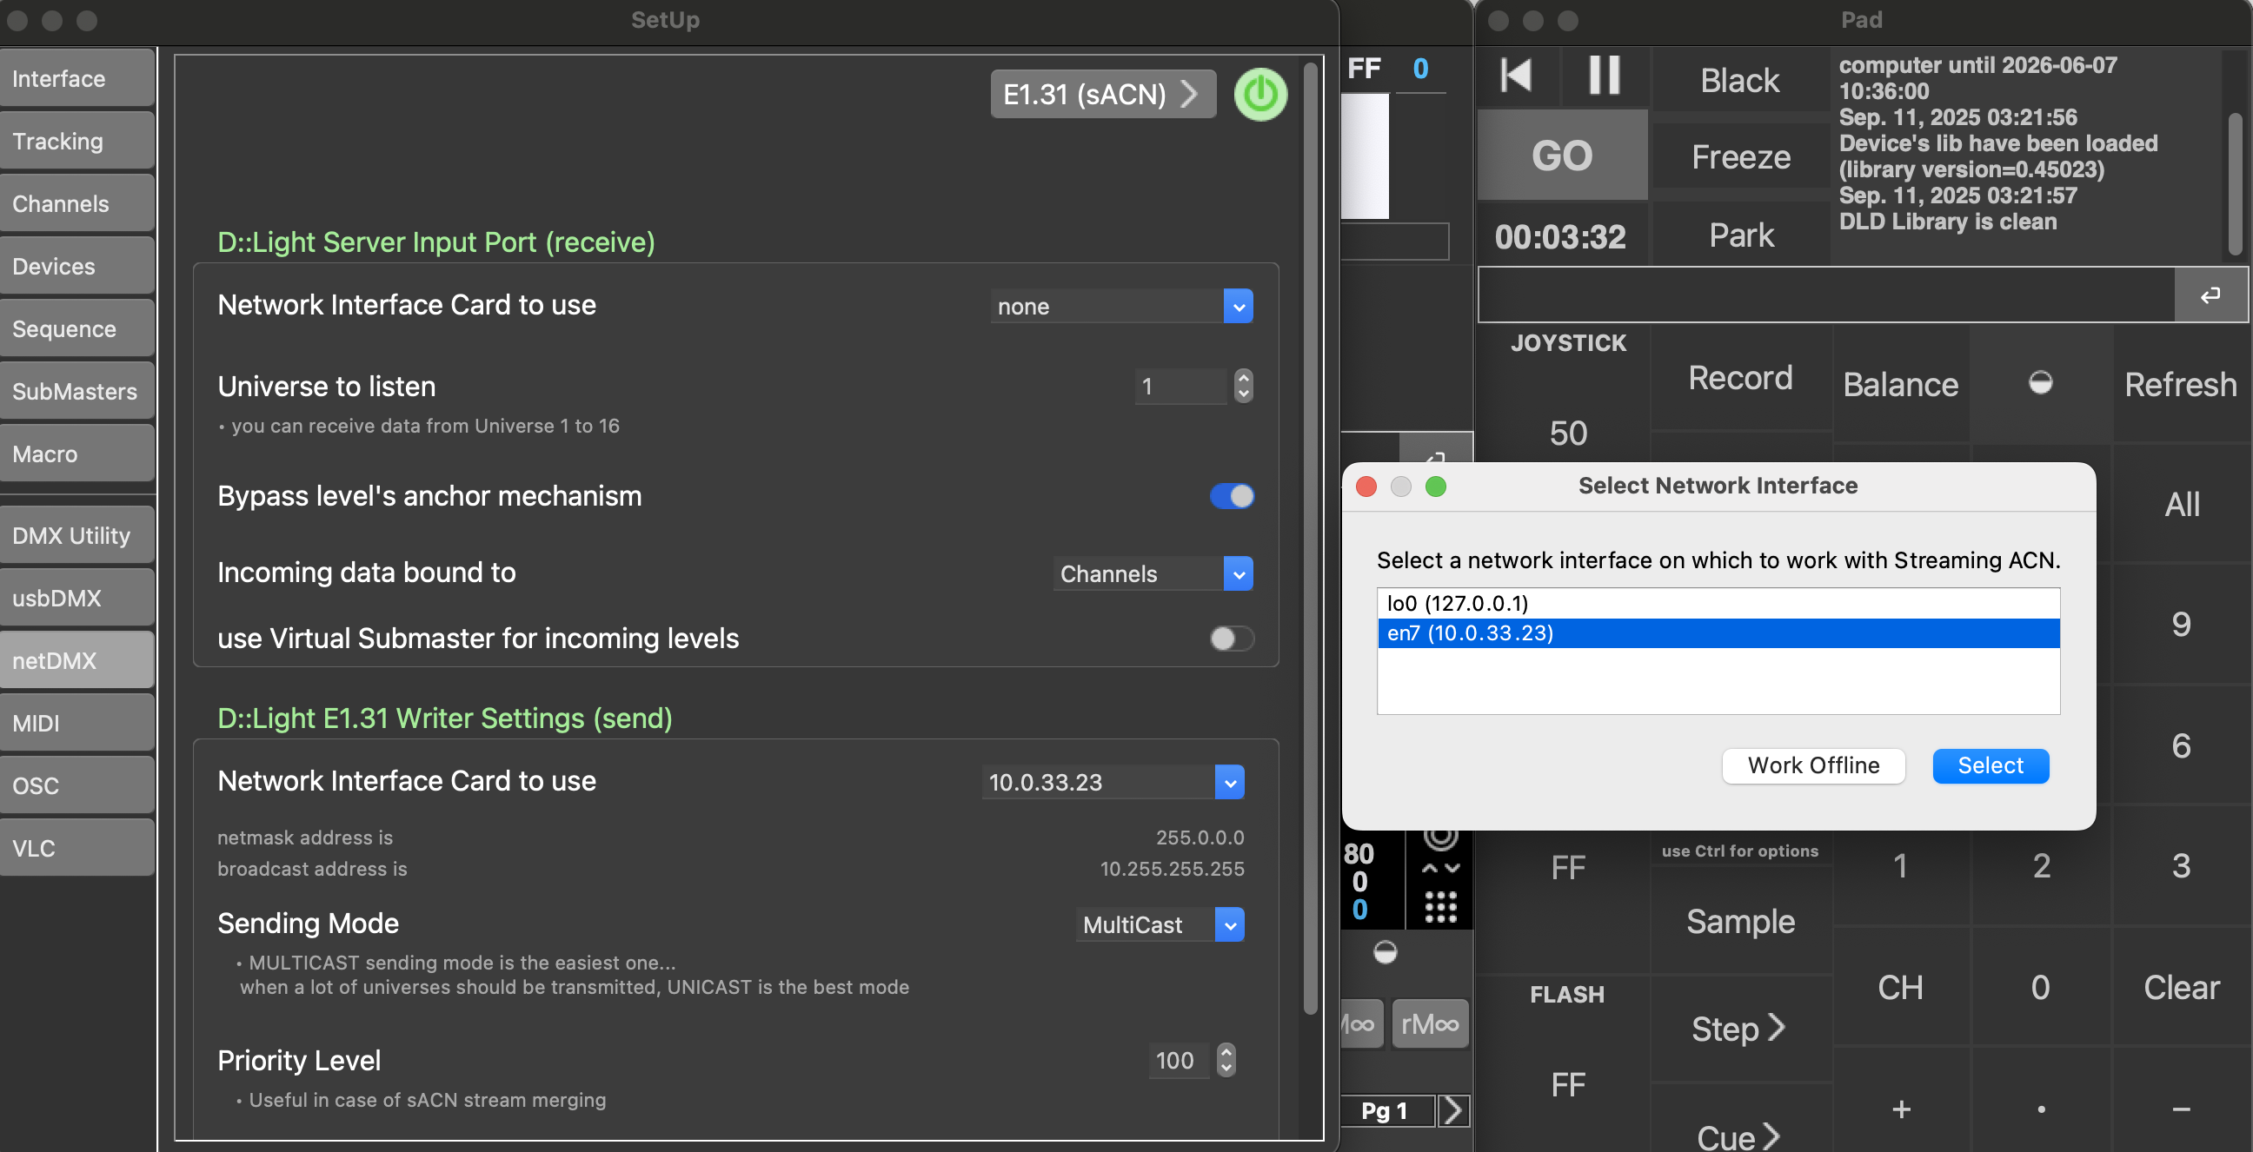Click the dotted grid keypad icon

(1439, 906)
